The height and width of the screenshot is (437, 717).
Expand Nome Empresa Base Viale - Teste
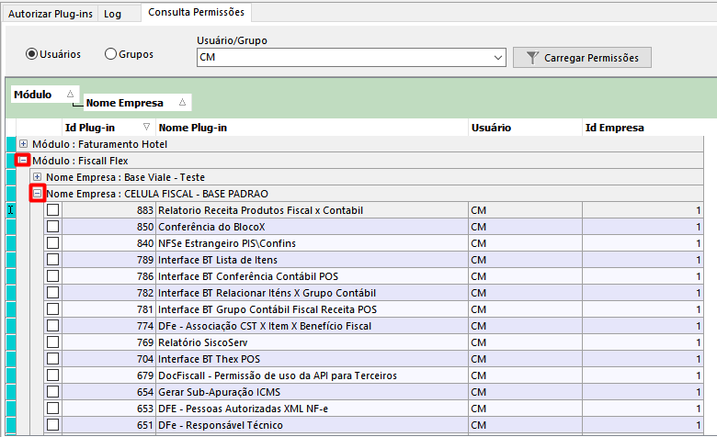(38, 176)
